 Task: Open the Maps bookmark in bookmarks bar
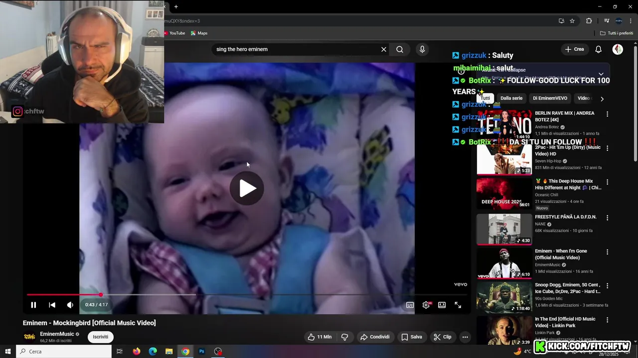click(199, 33)
